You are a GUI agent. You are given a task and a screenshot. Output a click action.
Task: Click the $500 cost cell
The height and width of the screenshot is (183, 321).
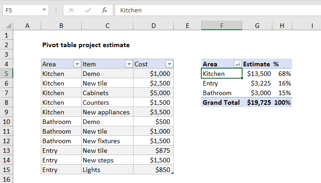coord(153,122)
